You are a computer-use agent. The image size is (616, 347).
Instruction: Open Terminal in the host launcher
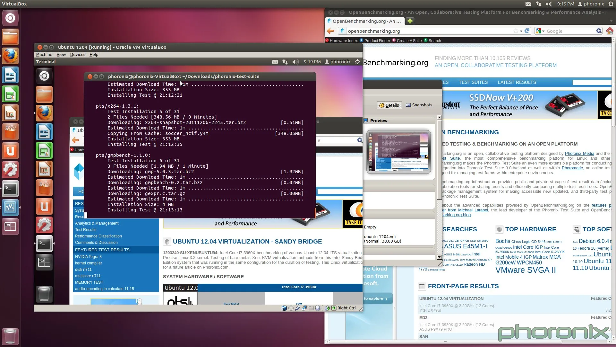click(x=10, y=189)
